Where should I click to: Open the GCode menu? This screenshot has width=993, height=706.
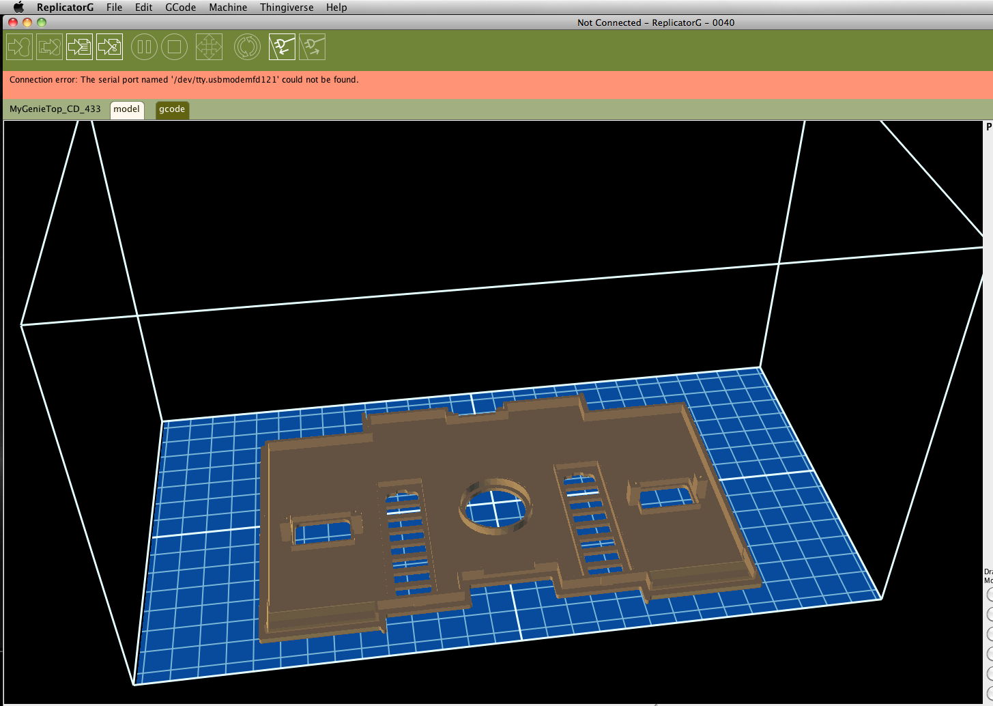click(x=181, y=7)
